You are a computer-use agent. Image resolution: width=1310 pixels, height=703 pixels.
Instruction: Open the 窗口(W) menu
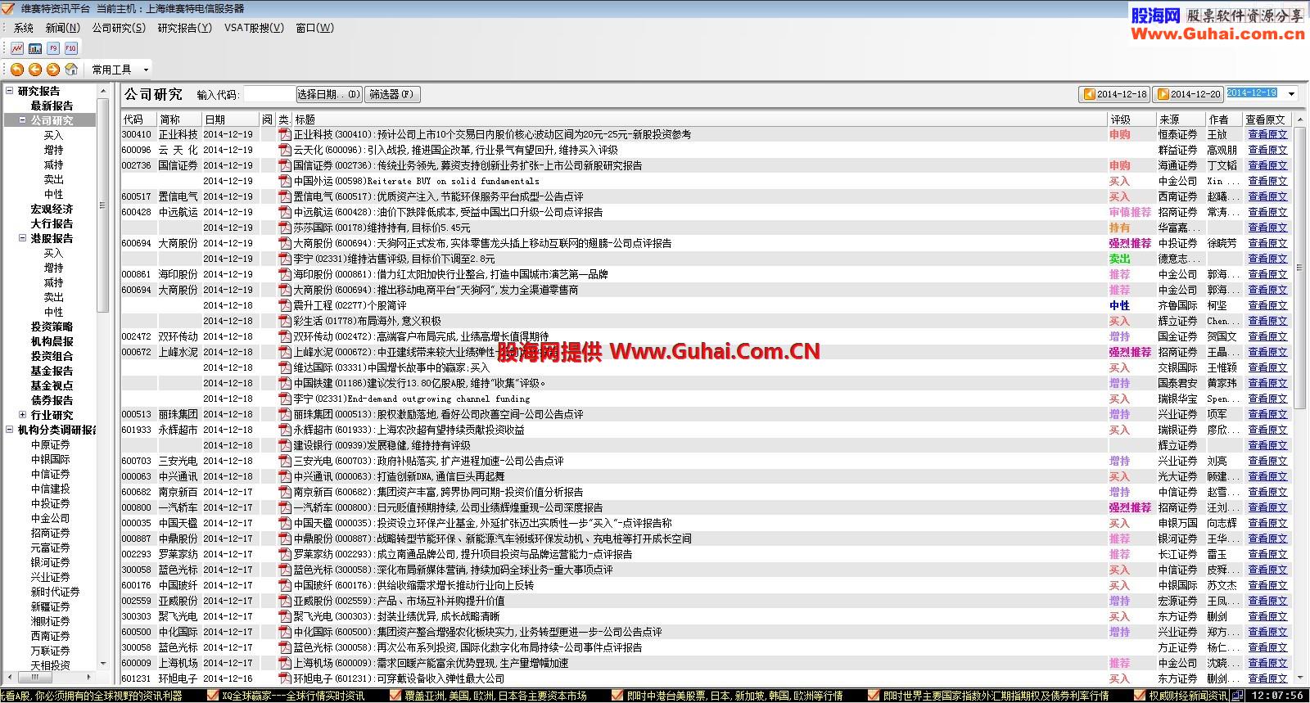tap(314, 28)
